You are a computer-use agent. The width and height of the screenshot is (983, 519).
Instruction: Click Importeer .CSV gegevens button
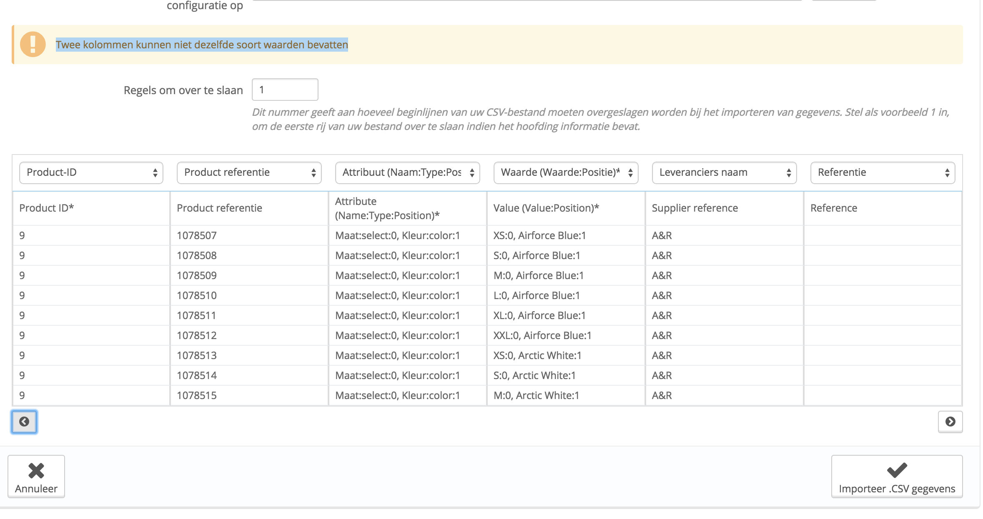897,477
